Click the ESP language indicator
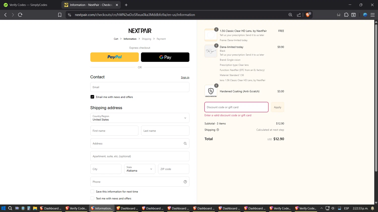This screenshot has height=212, width=378. coord(346,208)
